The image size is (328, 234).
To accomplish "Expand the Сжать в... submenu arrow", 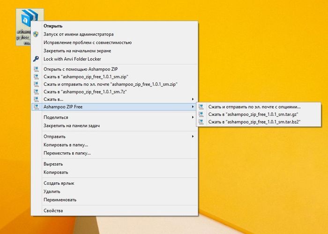I will tap(193, 99).
